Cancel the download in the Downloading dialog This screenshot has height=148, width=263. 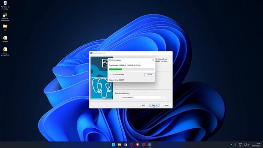(149, 74)
